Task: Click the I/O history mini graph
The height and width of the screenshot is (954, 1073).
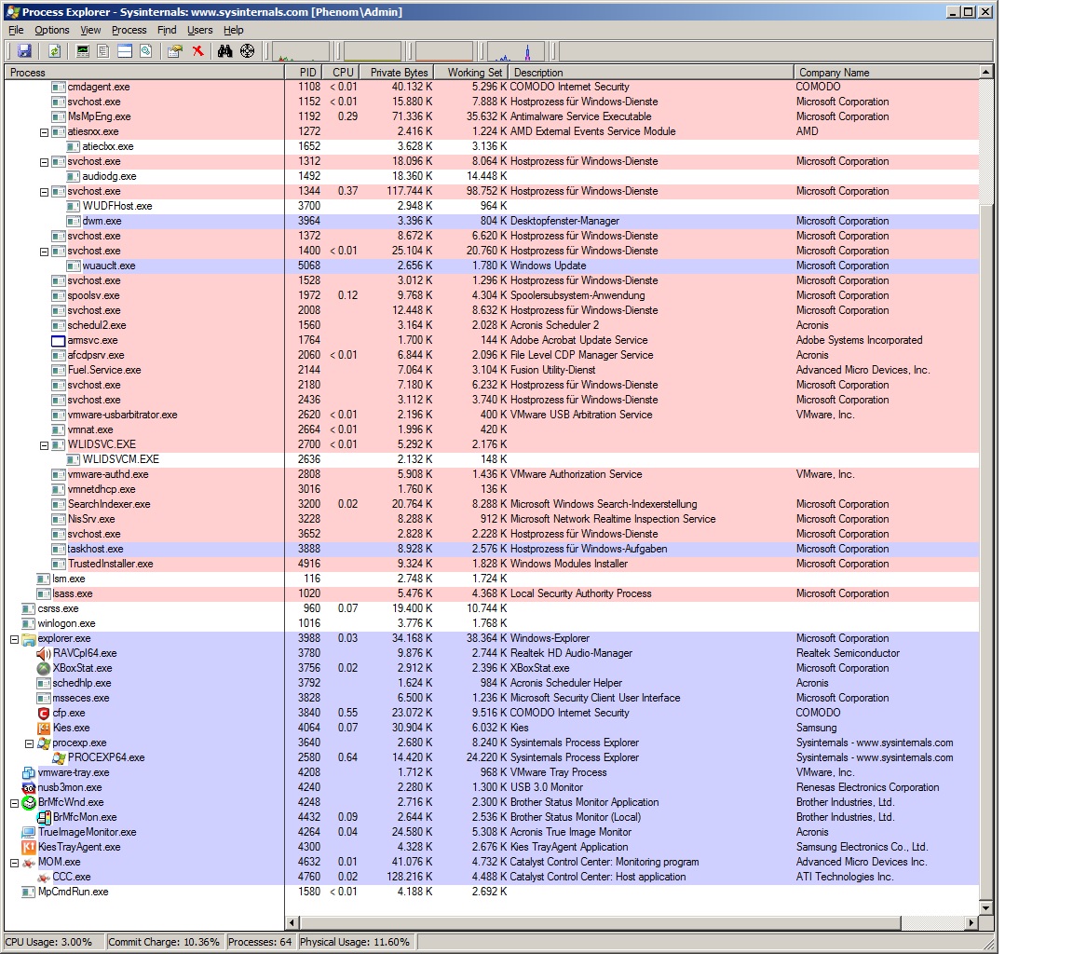Action: [x=515, y=51]
